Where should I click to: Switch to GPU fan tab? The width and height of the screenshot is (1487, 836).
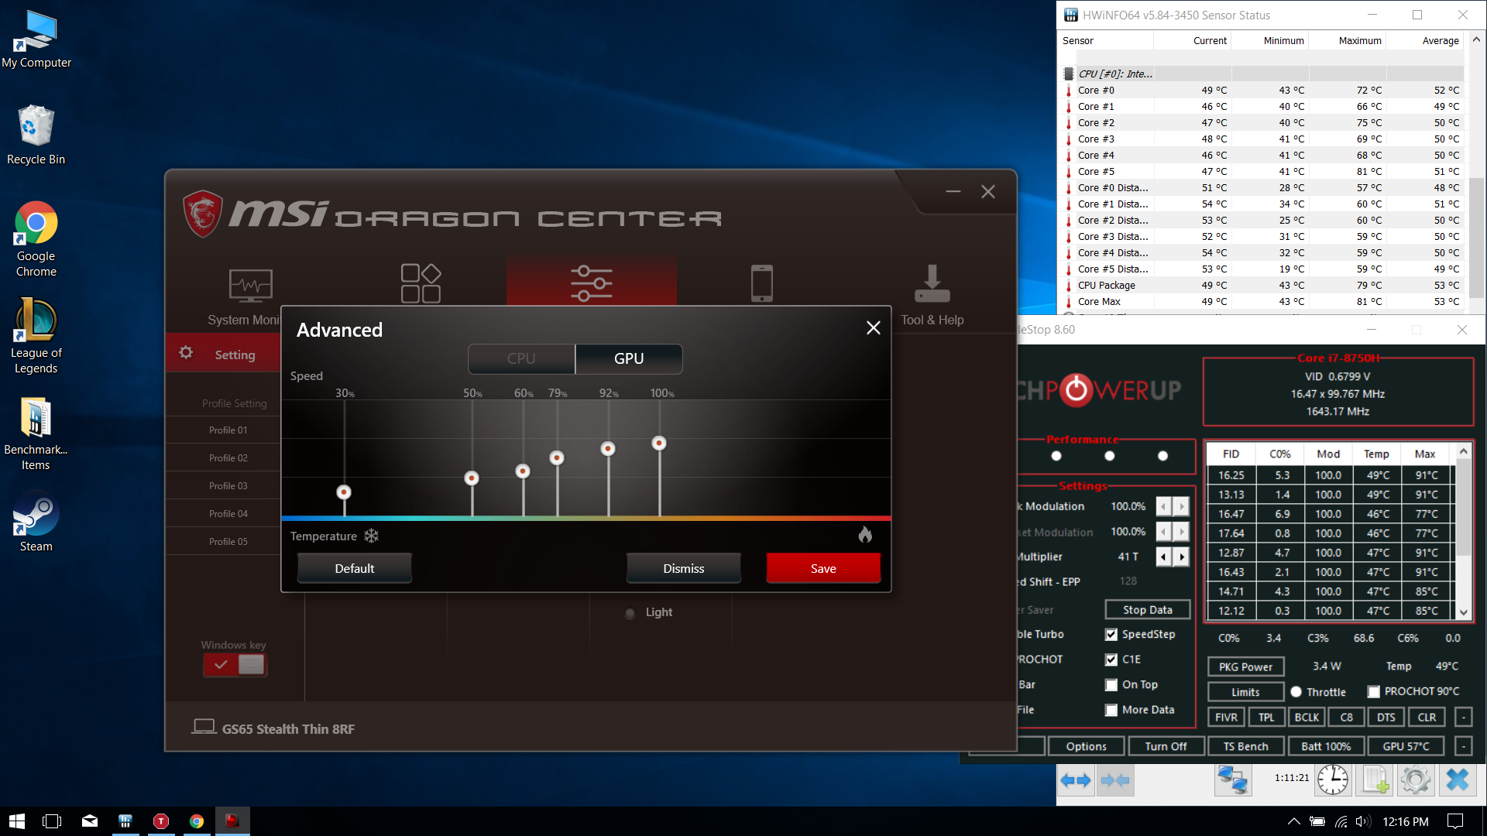(x=629, y=358)
